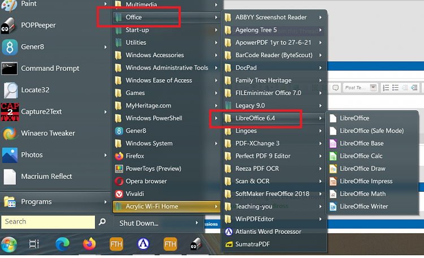The width and height of the screenshot is (424, 258).
Task: Launch Gener8 from the programs list
Action: click(166, 131)
